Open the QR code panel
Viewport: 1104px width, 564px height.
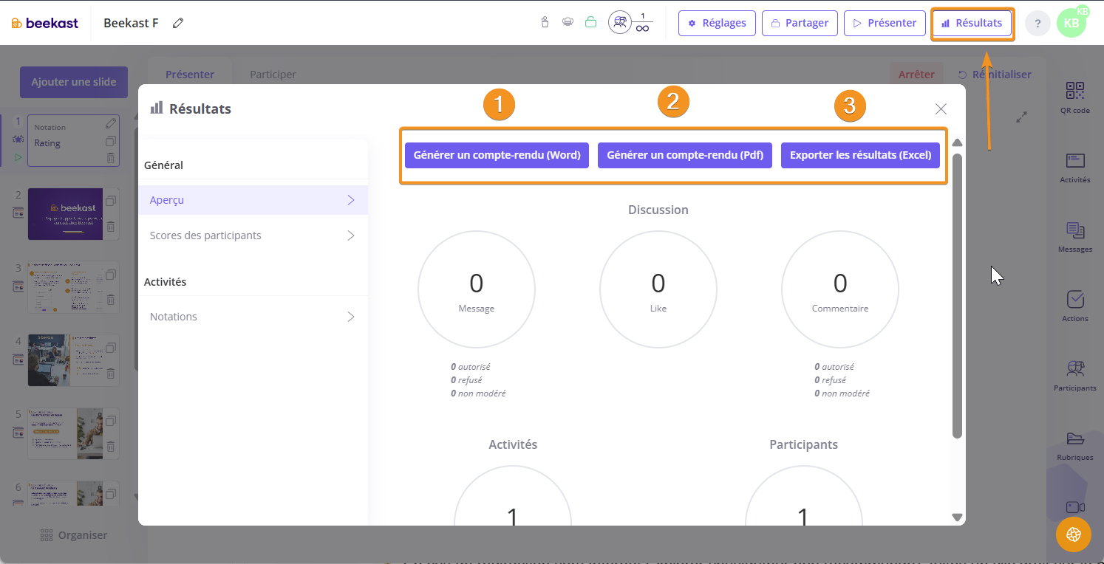1075,97
